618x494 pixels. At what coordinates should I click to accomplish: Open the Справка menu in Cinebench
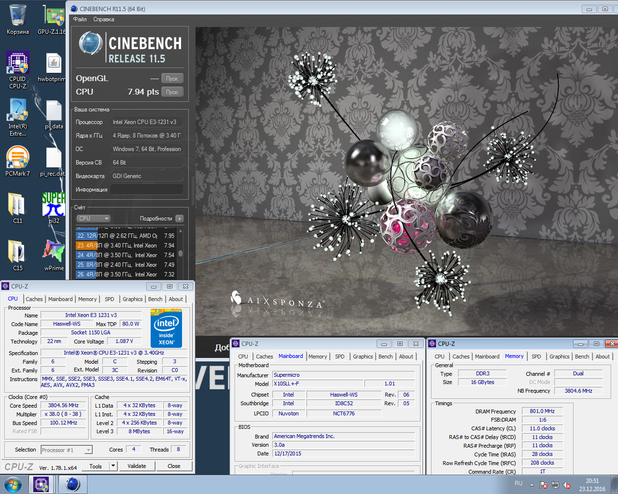click(x=104, y=19)
